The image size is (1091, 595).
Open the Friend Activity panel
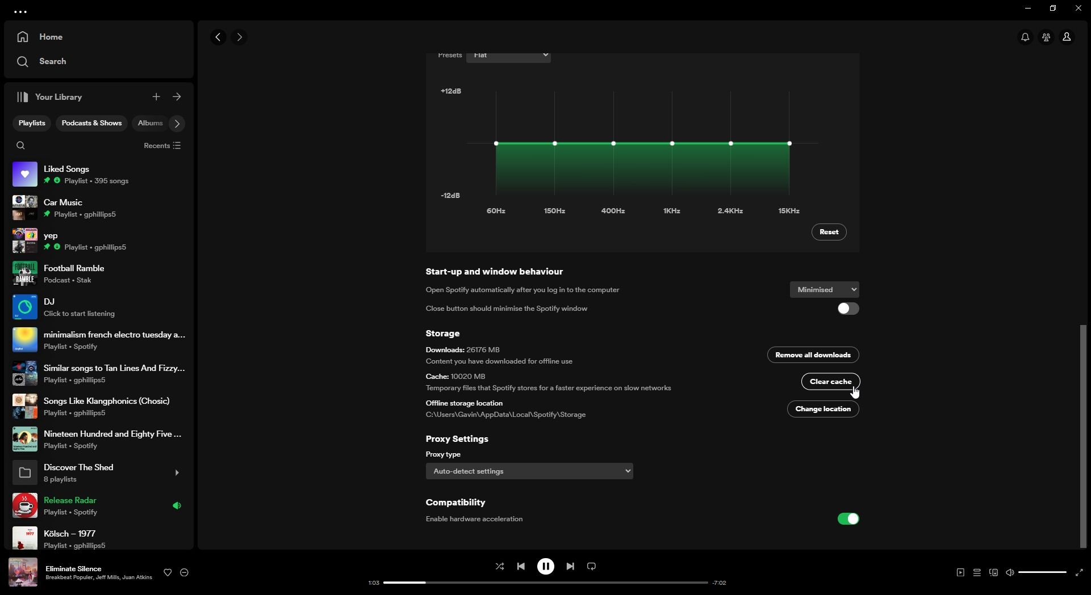point(1046,37)
